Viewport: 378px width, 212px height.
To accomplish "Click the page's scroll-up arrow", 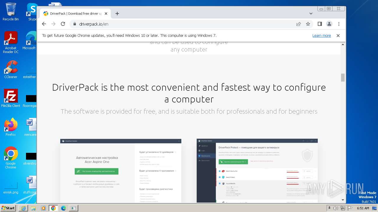I will [343, 44].
